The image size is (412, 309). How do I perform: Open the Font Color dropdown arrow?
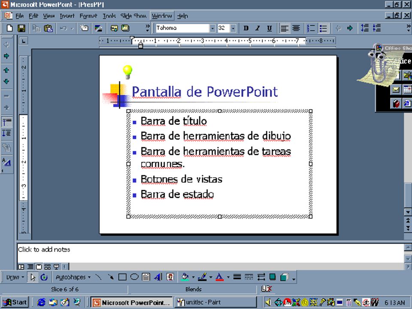coord(228,278)
